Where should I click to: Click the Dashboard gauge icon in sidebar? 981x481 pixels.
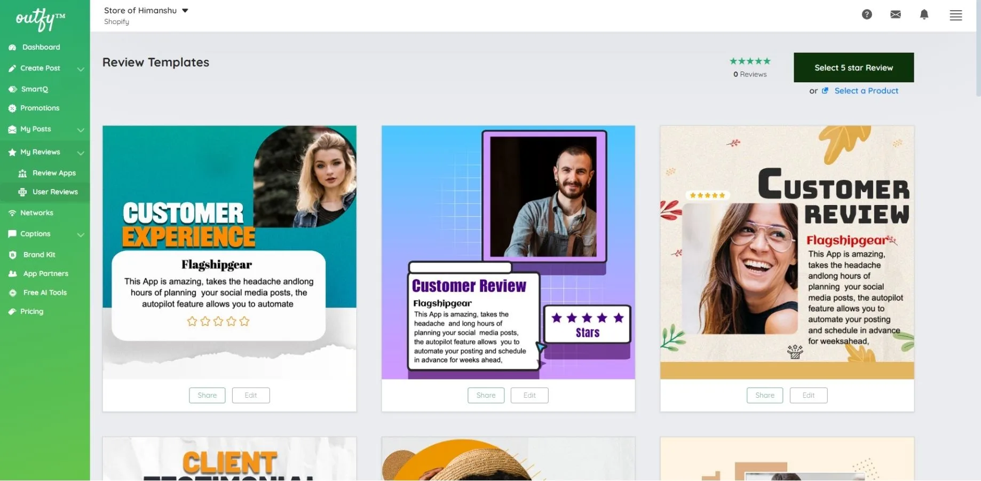(x=12, y=48)
